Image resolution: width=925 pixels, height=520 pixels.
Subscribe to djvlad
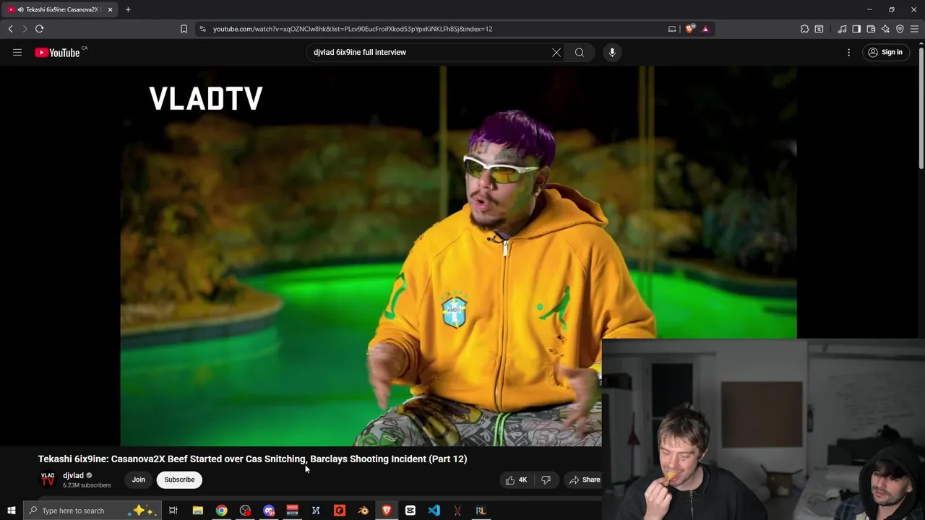coord(179,480)
